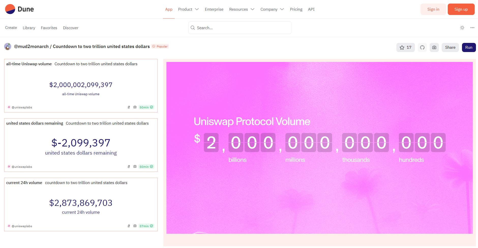Image resolution: width=478 pixels, height=248 pixels.
Task: Click the all-time Uniswap volume card title
Action: coord(29,64)
